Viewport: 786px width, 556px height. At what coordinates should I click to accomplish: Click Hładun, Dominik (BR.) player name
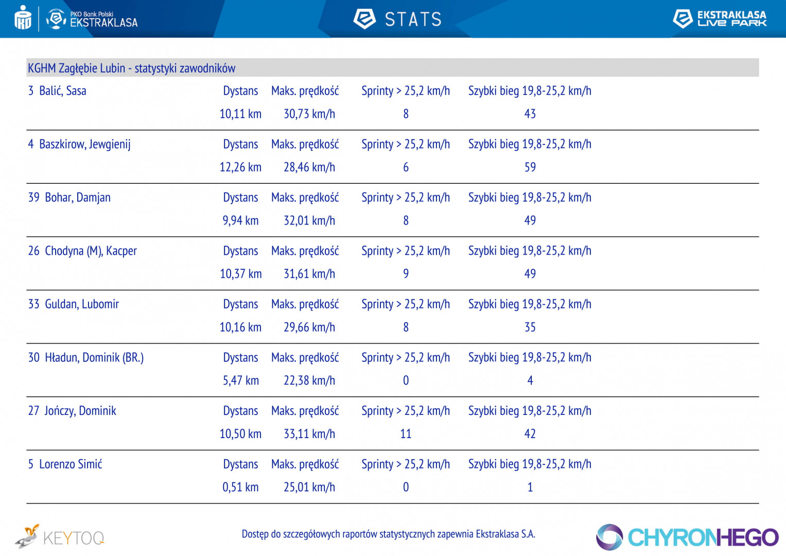(86, 358)
